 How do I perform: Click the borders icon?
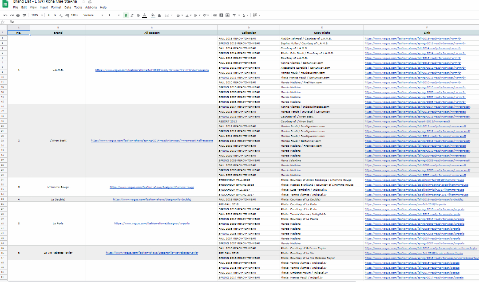[x=160, y=15]
